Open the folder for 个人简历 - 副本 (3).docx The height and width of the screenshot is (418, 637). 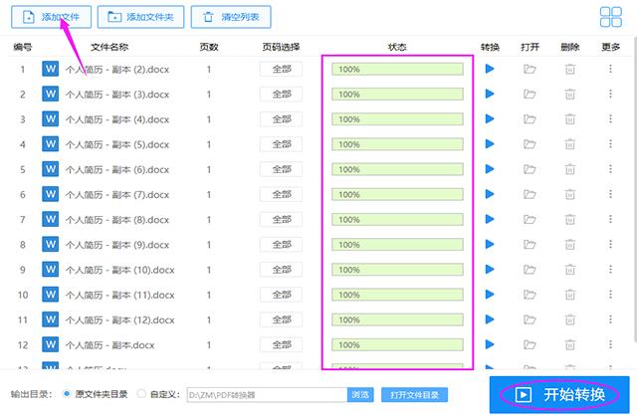tap(530, 95)
